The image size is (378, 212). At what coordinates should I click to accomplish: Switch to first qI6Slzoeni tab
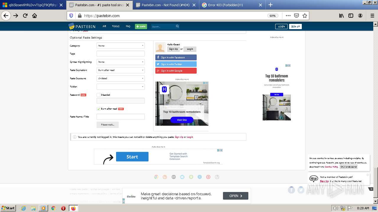click(33, 5)
